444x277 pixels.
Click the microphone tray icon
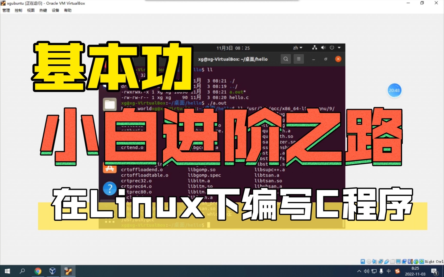pyautogui.click(x=381, y=271)
